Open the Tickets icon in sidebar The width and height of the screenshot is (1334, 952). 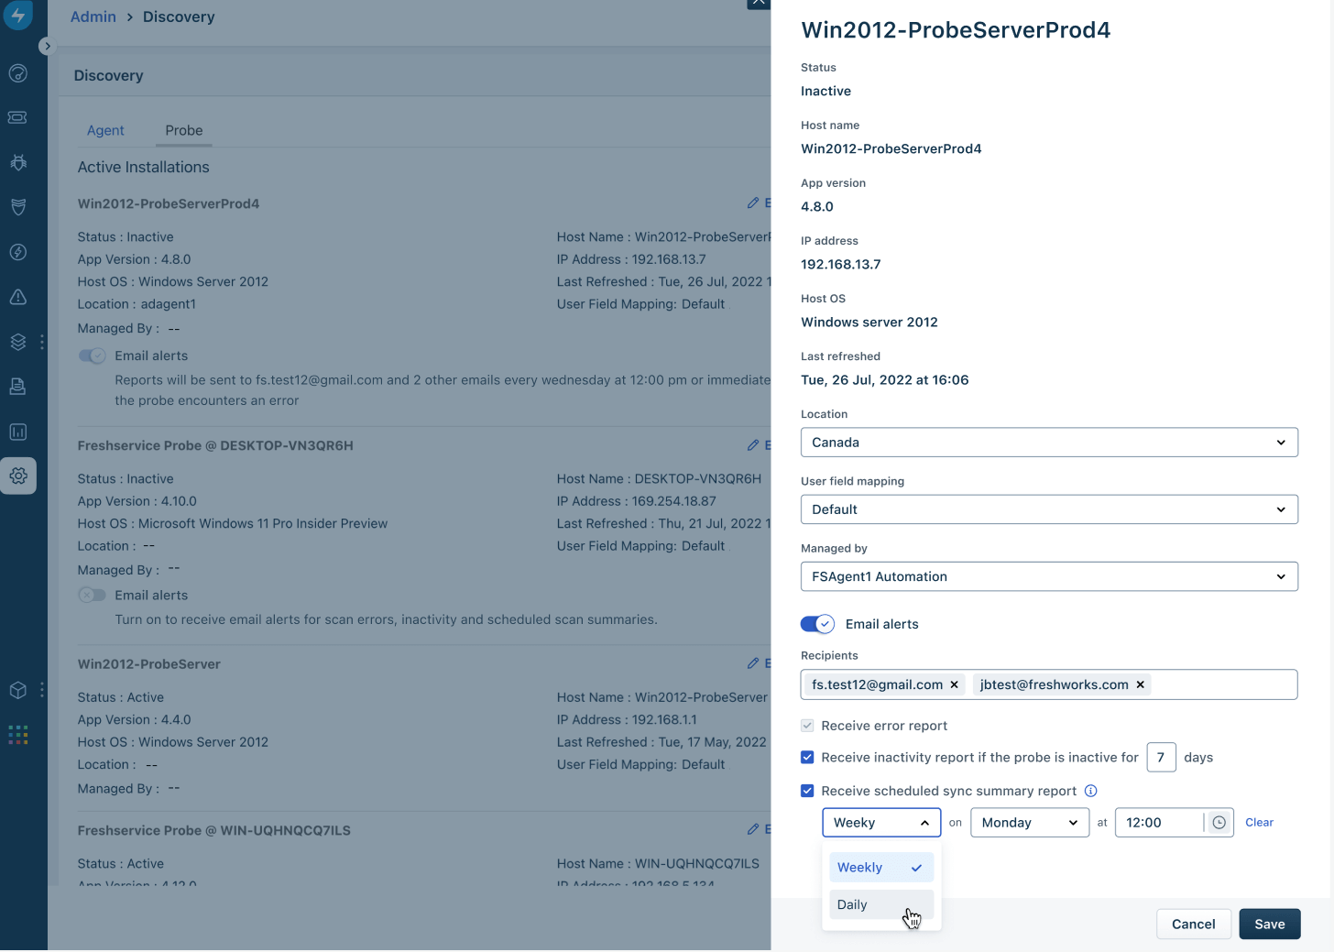[x=18, y=117]
